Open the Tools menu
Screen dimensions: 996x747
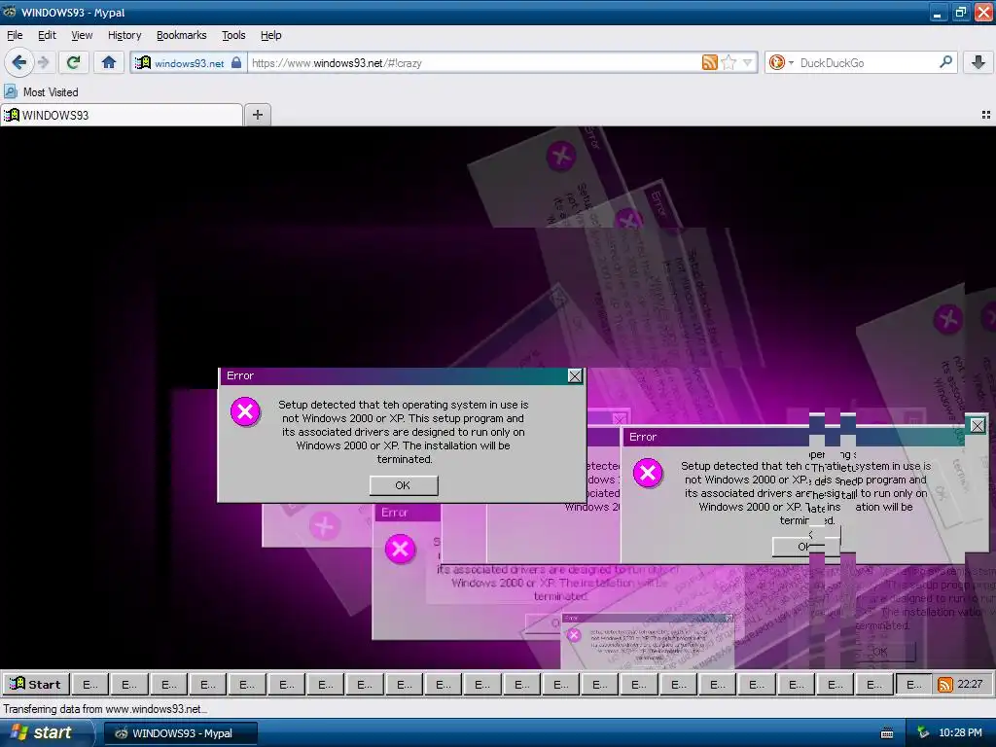coord(233,35)
